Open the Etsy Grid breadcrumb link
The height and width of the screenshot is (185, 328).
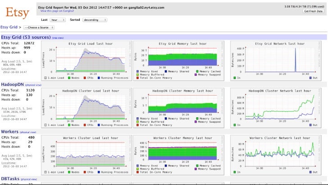coord(9,27)
